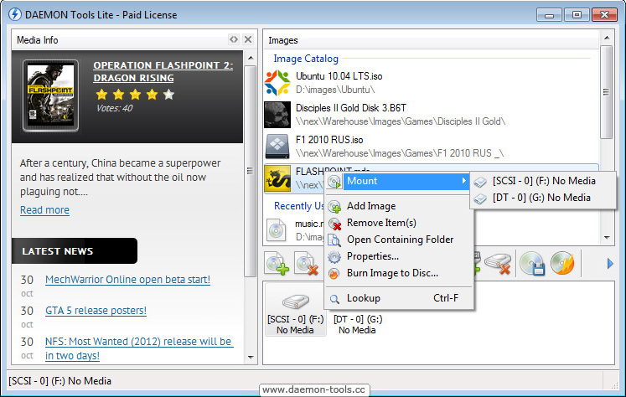Select Ubuntu 10.04 LTS.iso file name
This screenshot has width=626, height=397.
[x=339, y=76]
